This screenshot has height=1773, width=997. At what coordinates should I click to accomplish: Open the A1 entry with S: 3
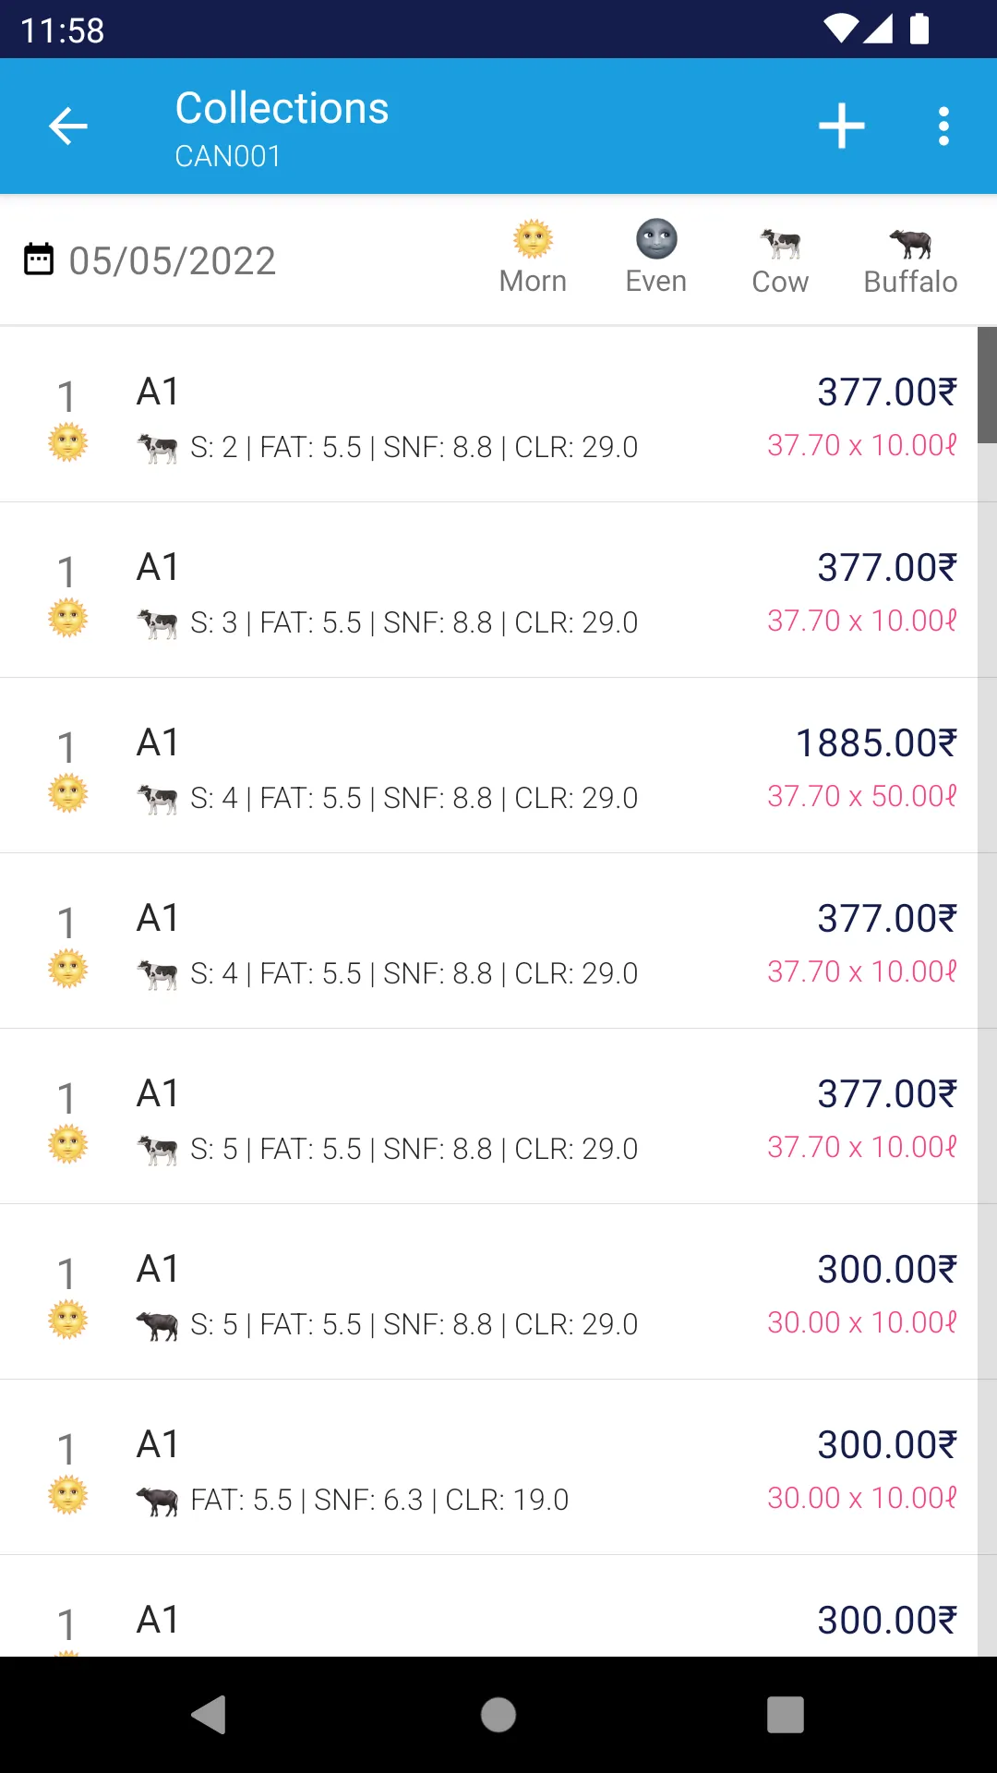489,590
